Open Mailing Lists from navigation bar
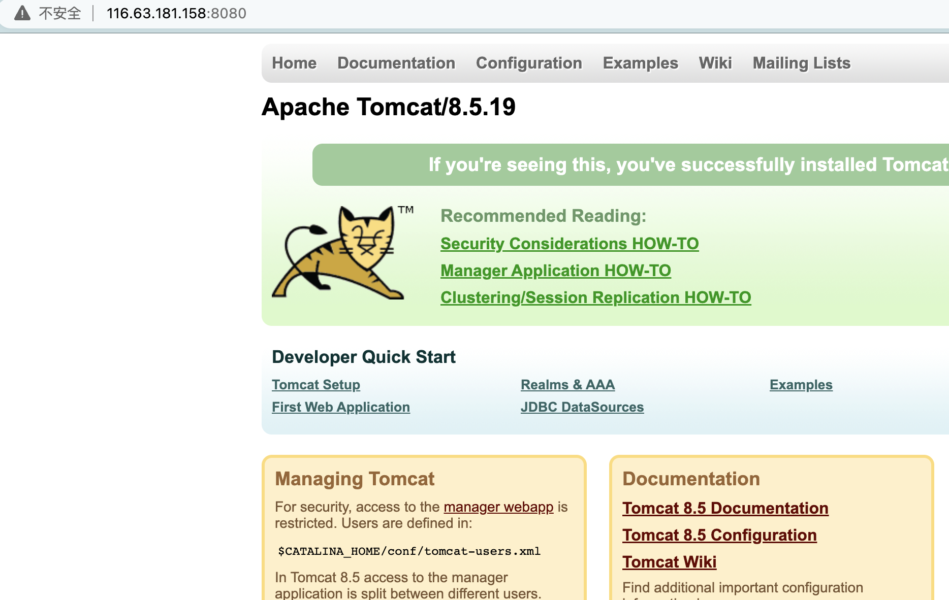The width and height of the screenshot is (949, 600). (801, 63)
